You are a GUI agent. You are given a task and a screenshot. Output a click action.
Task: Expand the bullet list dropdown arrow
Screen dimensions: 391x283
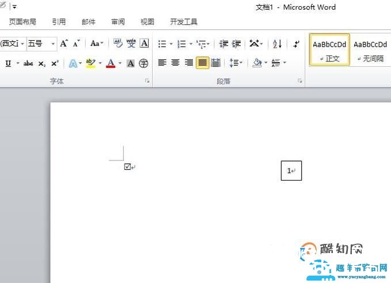point(171,44)
